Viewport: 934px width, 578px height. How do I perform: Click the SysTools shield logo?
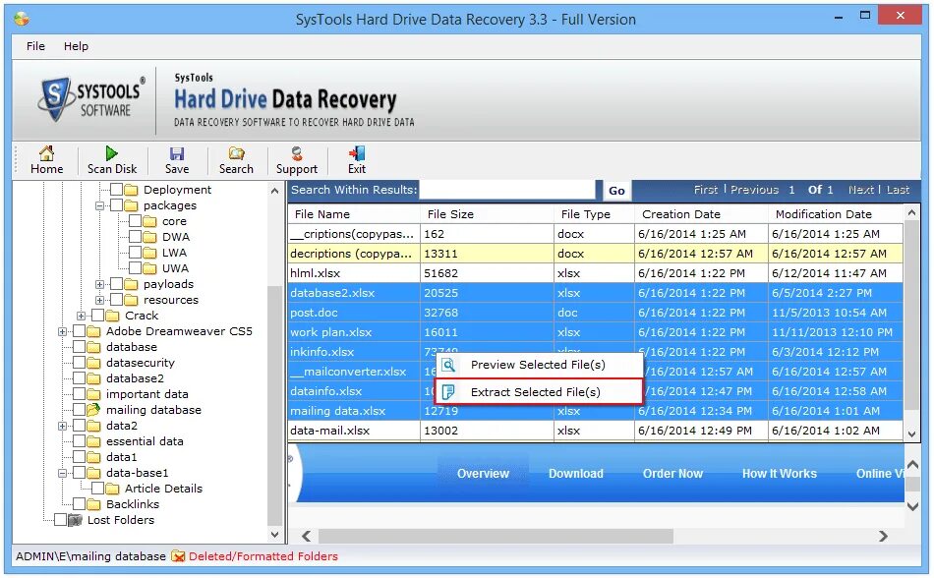[55, 99]
